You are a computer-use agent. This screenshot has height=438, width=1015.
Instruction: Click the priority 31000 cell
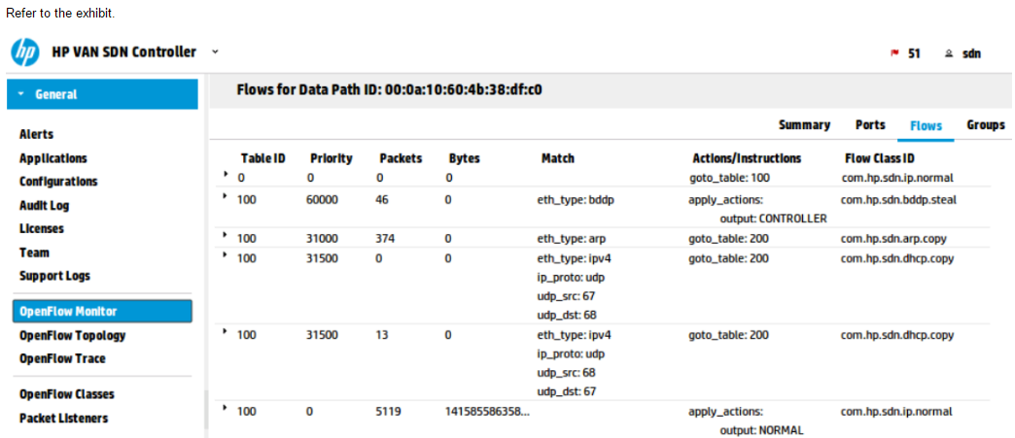point(323,239)
